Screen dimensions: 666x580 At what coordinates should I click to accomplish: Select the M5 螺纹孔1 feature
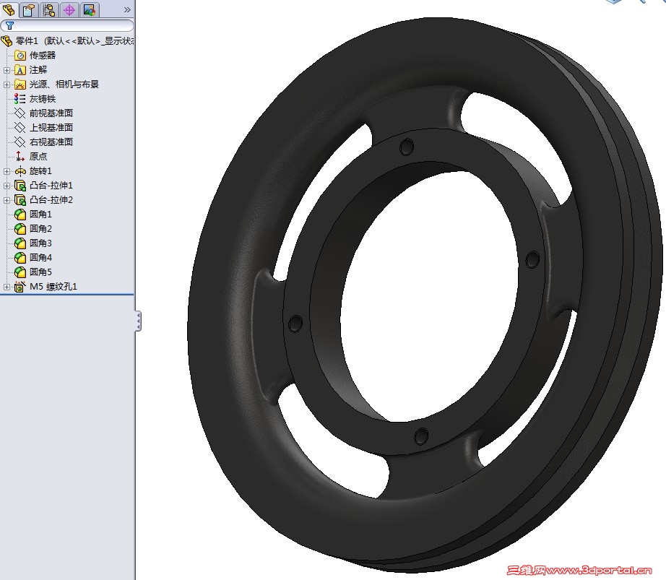[x=53, y=287]
